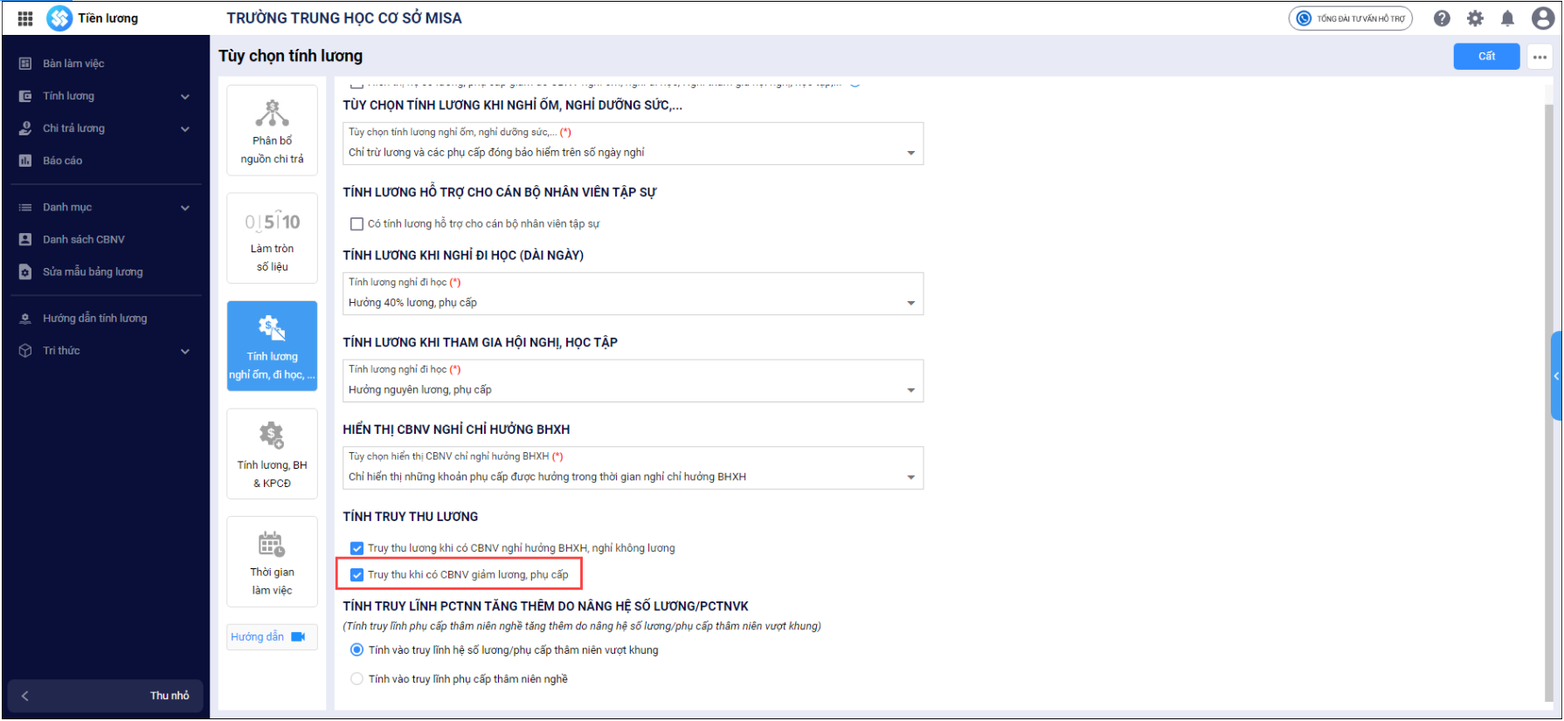Open dropdown showing Hưởng 40% lương, phụ cấp
The image size is (1564, 721).
(633, 294)
